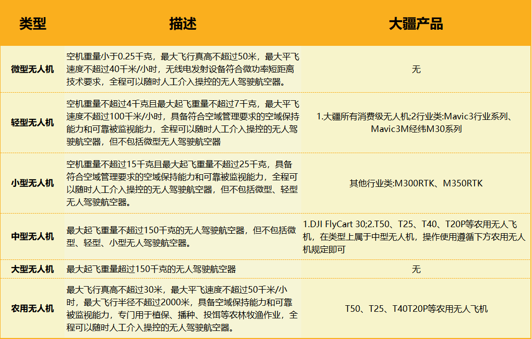Click the DJI FlyCart 30 product cell
This screenshot has height=339, width=532.
coord(416,236)
